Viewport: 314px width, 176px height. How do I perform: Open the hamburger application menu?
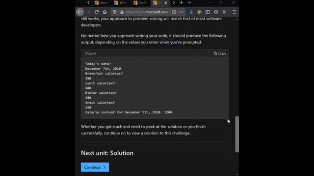pyautogui.click(x=235, y=12)
